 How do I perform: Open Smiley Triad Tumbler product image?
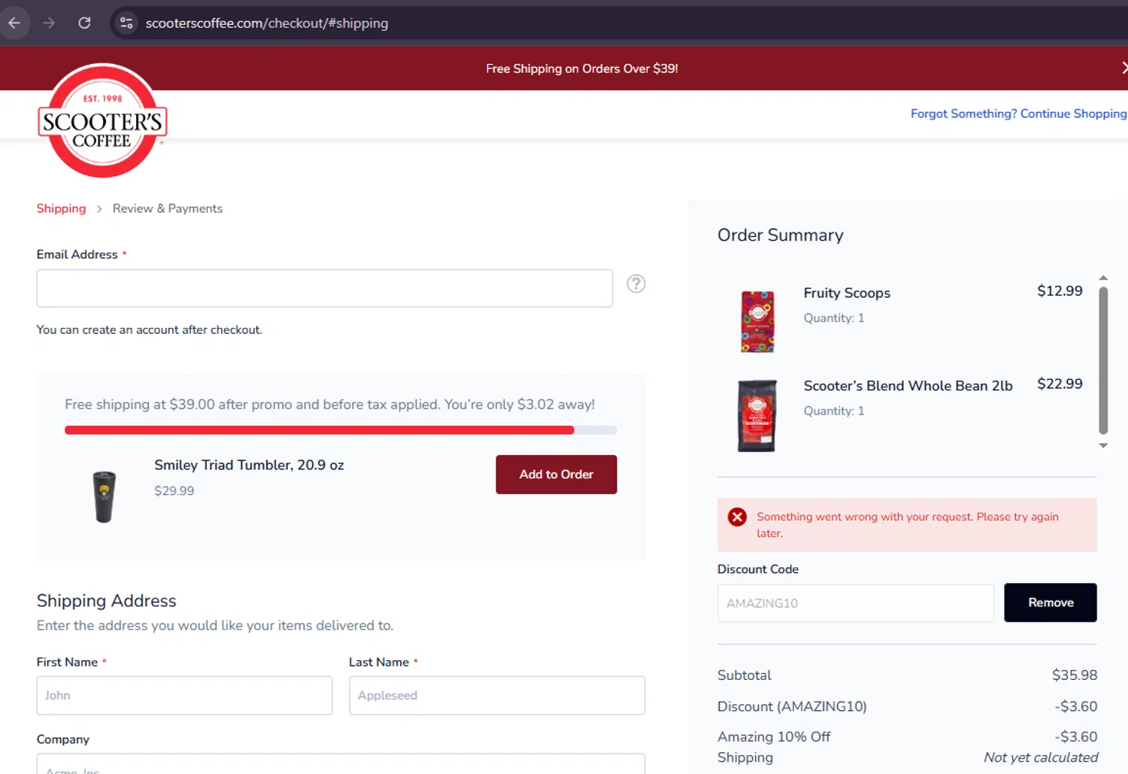(x=105, y=496)
